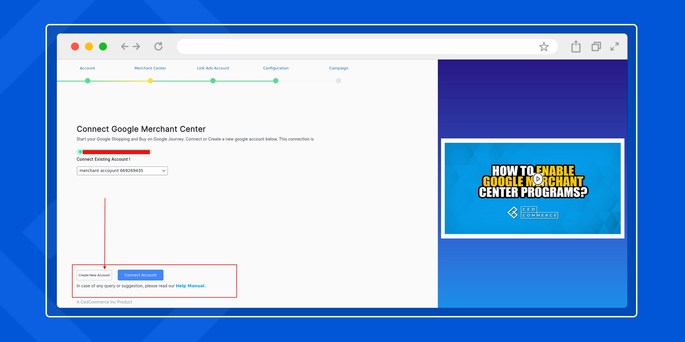Click the green dot under Account step
Screen dimensions: 685x342
click(87, 81)
